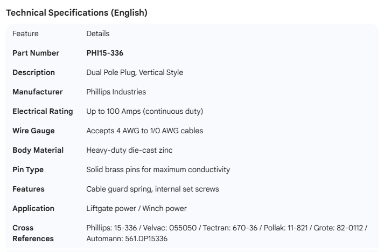Click the Technical Specifications (English) heading
The height and width of the screenshot is (252, 384).
[76, 13]
